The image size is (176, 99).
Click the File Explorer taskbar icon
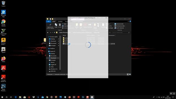click(20, 97)
